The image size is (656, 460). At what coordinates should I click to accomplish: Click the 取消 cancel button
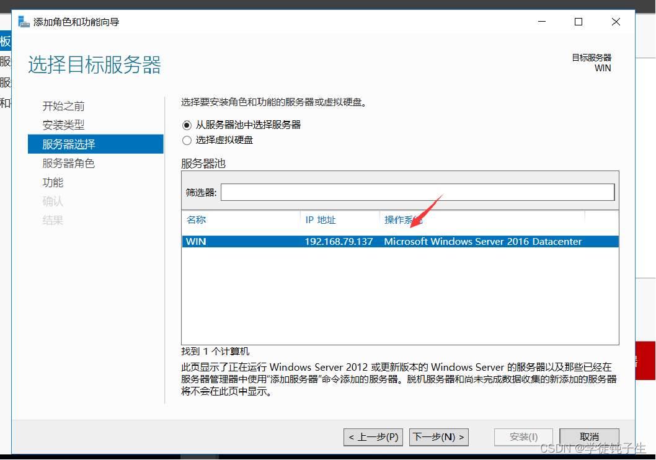point(589,438)
